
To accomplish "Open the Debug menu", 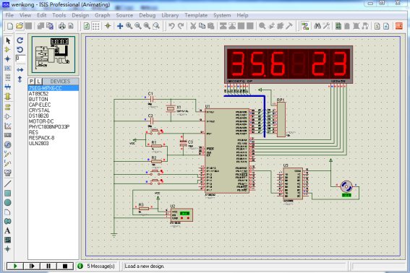I will pos(148,15).
